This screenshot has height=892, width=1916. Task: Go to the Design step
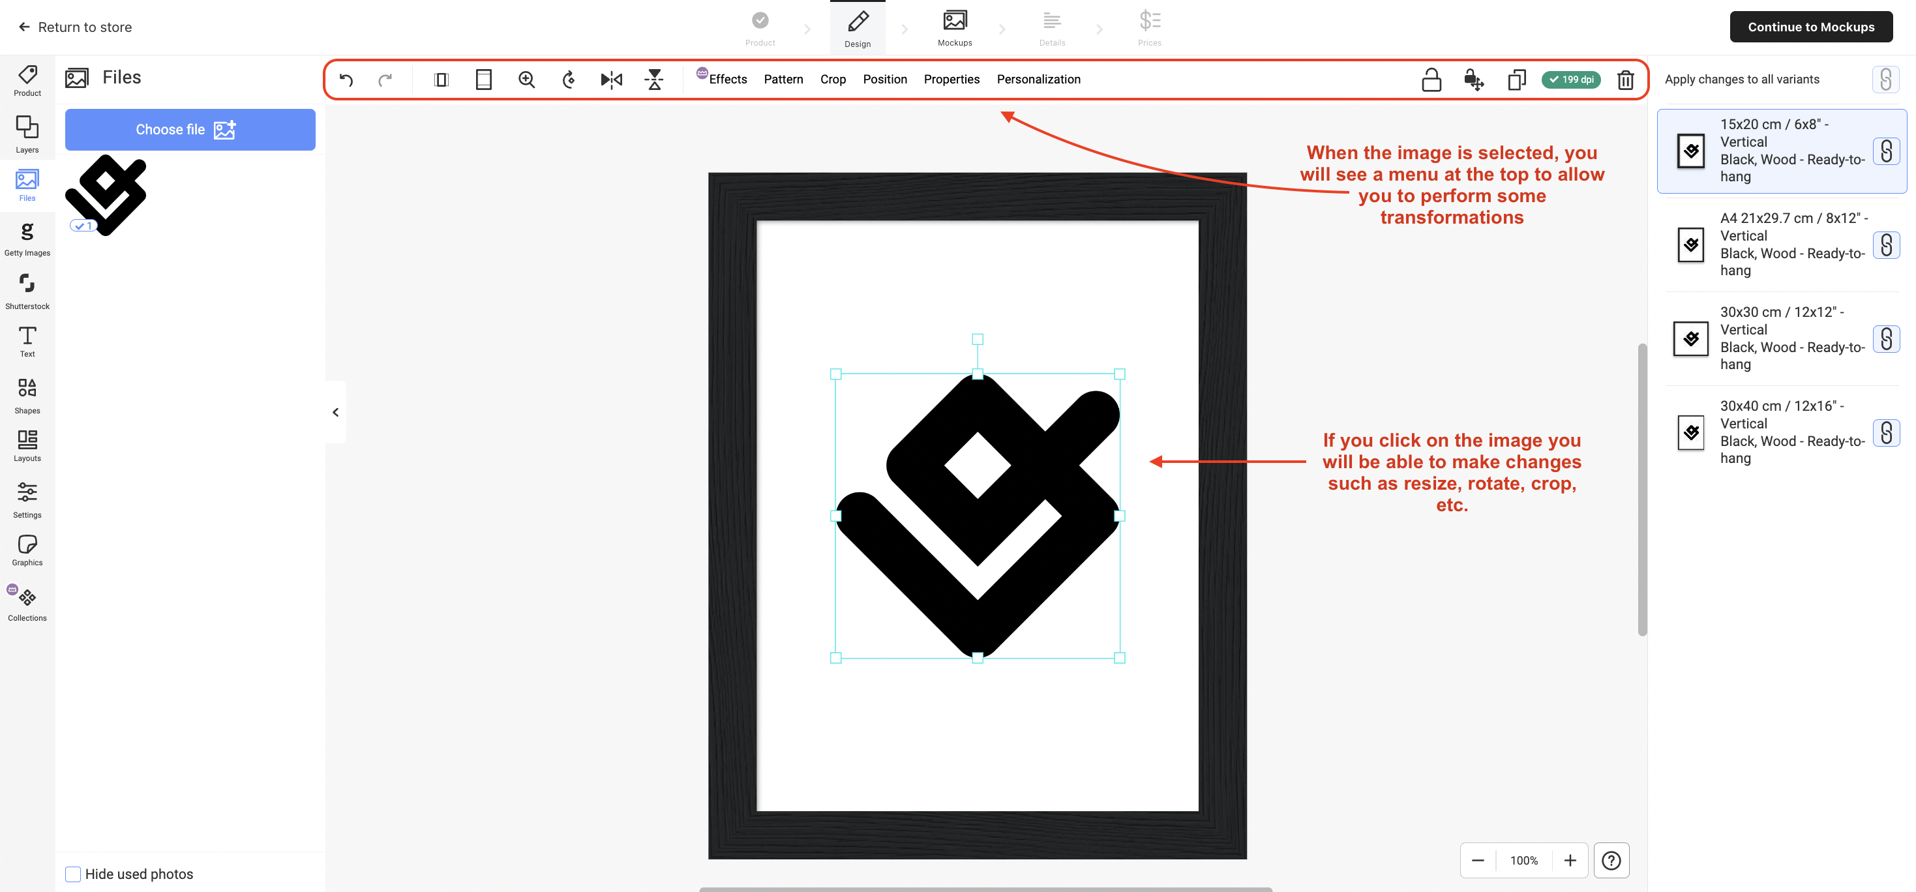click(x=857, y=28)
